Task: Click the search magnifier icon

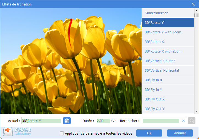Action: point(192,121)
